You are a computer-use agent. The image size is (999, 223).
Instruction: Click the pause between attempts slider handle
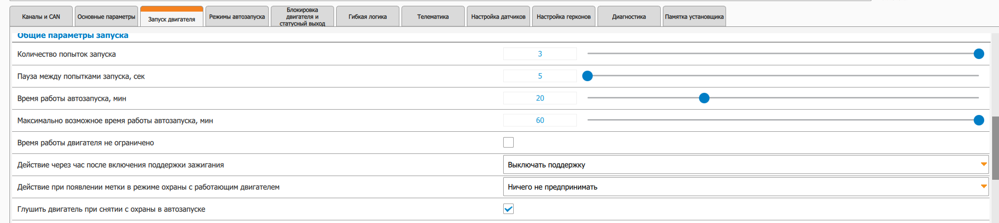(587, 76)
